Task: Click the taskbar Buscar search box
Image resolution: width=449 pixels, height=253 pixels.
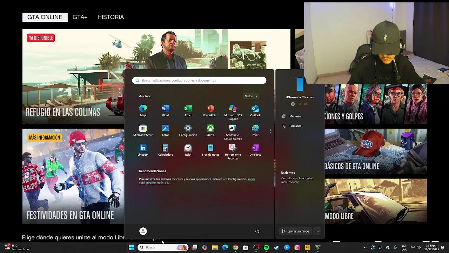Action: click(x=163, y=247)
